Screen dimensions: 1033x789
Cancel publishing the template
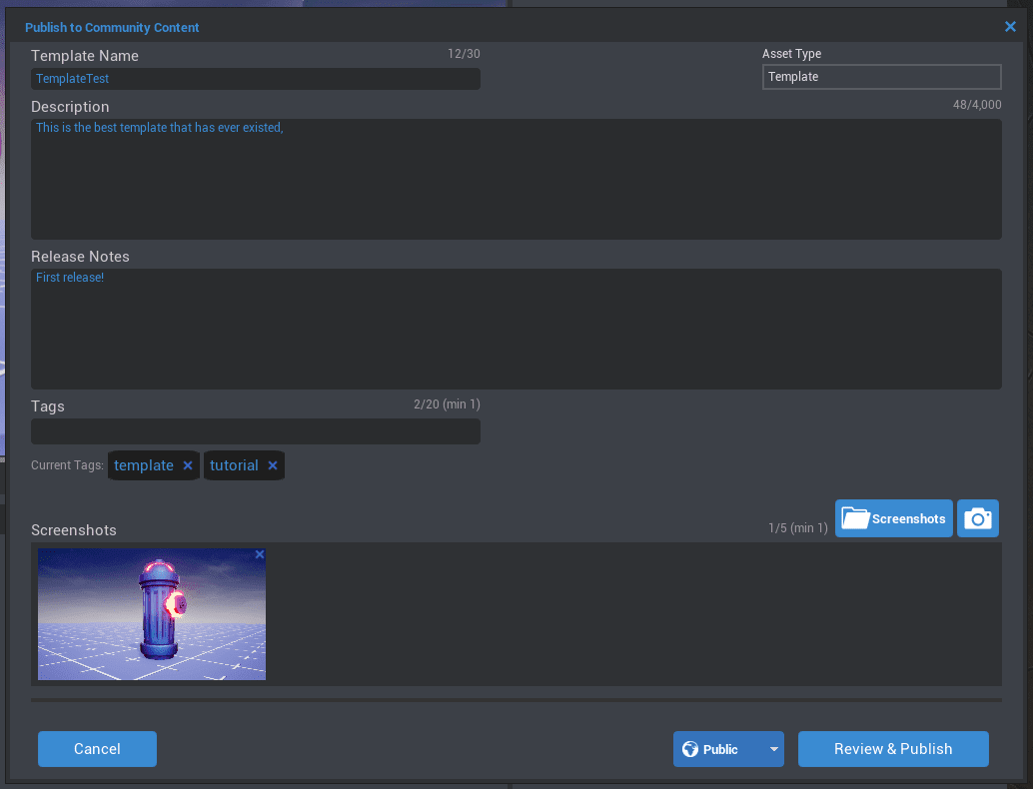pos(97,748)
